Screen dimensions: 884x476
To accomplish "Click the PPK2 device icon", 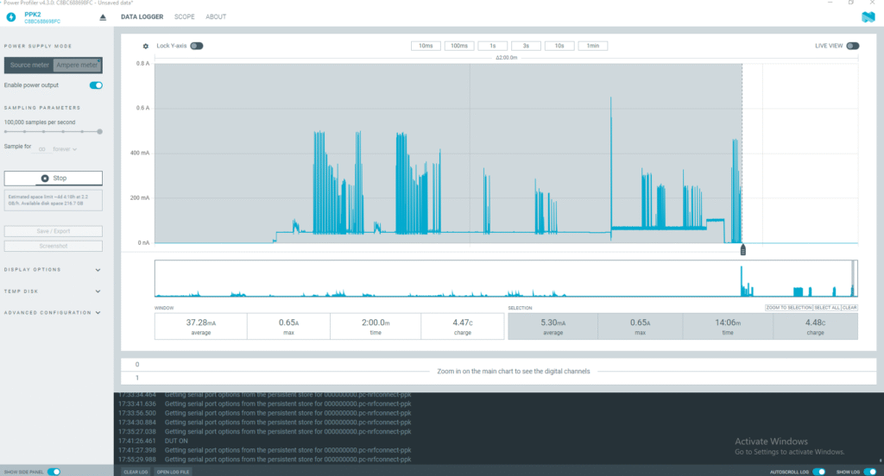I will [x=10, y=17].
